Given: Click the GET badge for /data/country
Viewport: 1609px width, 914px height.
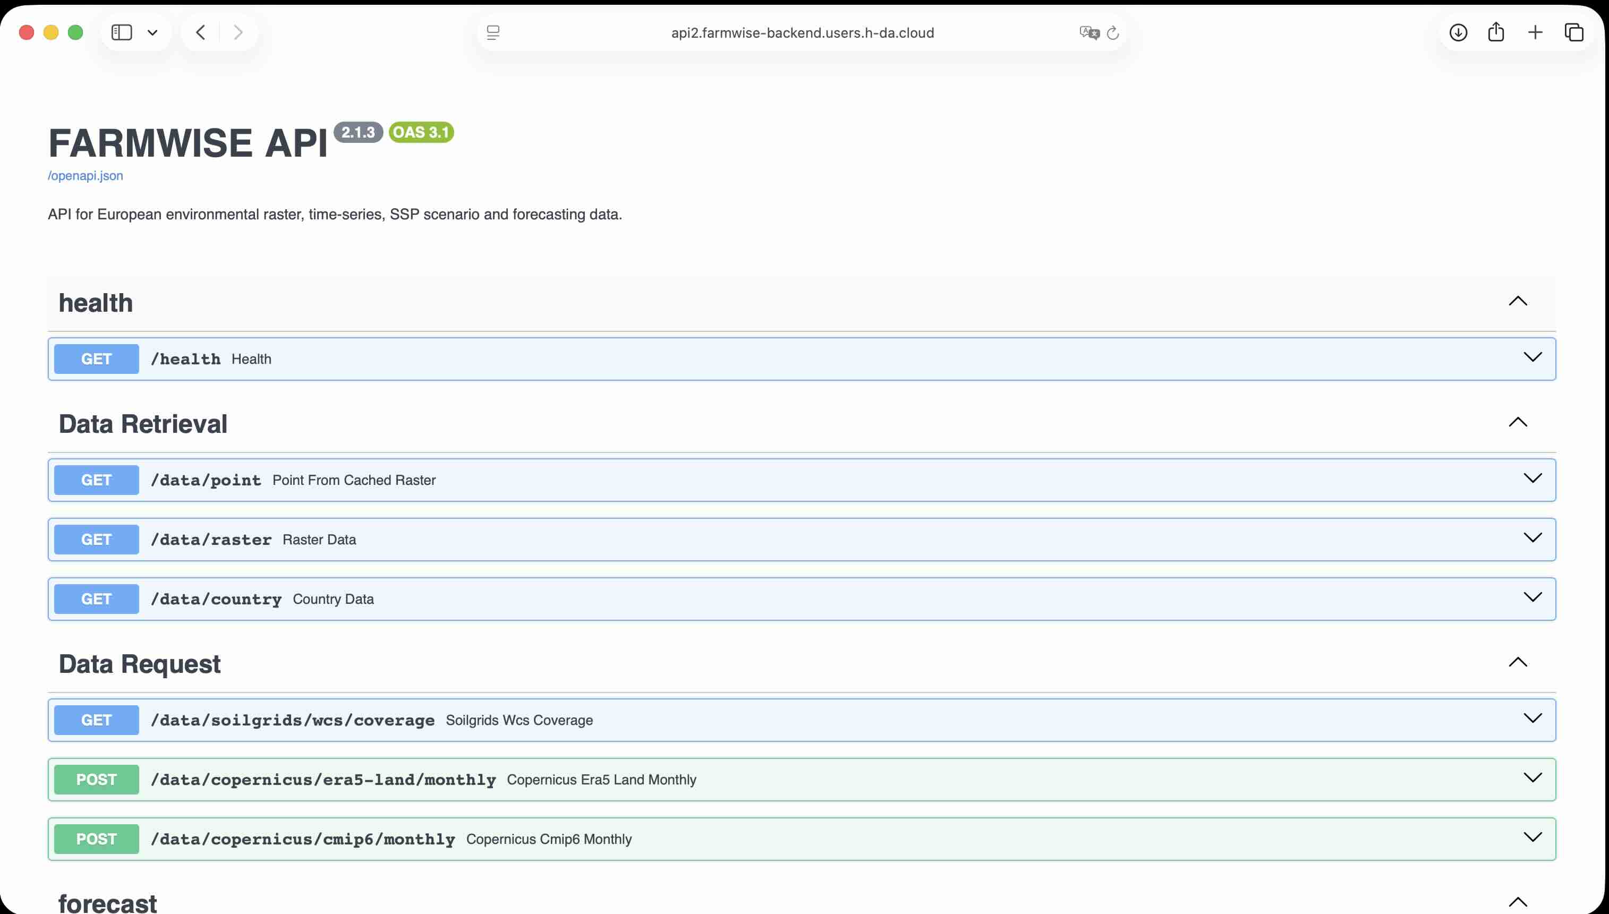Looking at the screenshot, I should 96,600.
